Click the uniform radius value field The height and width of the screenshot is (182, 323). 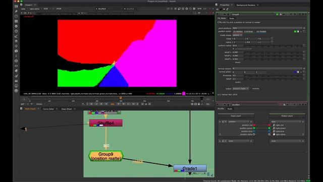238,45
